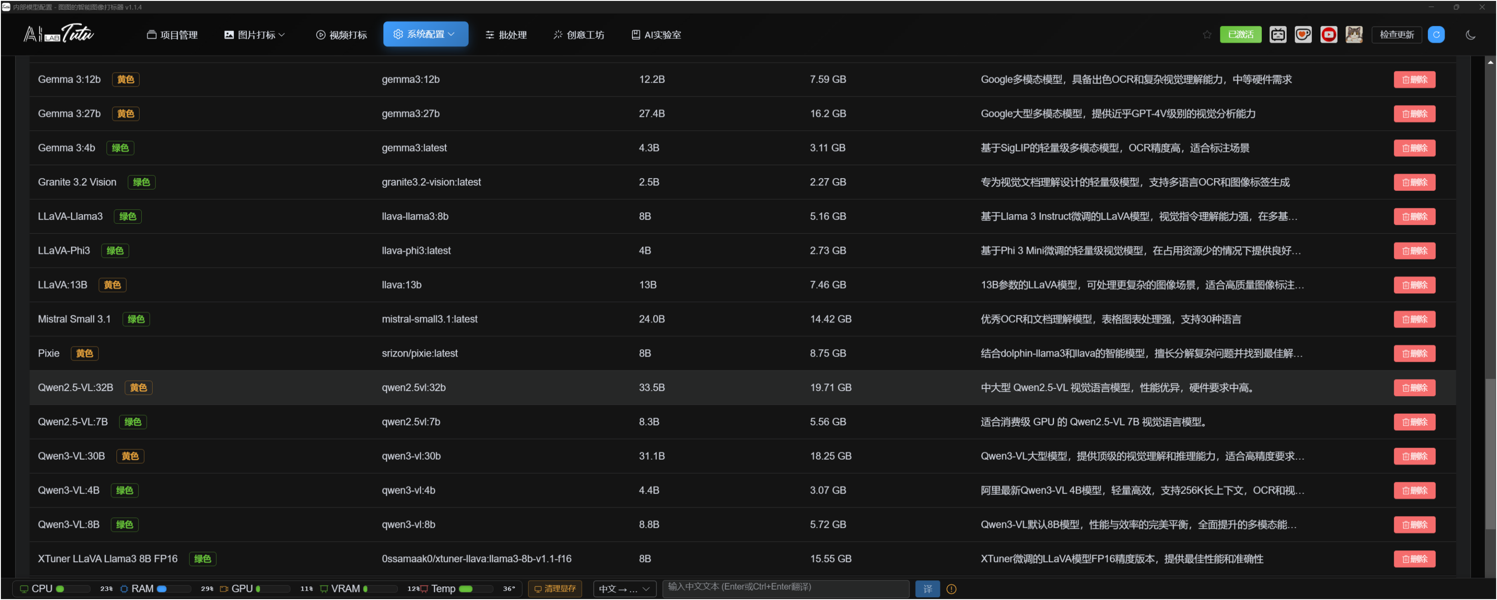Open the YouTube icon link

[1329, 35]
